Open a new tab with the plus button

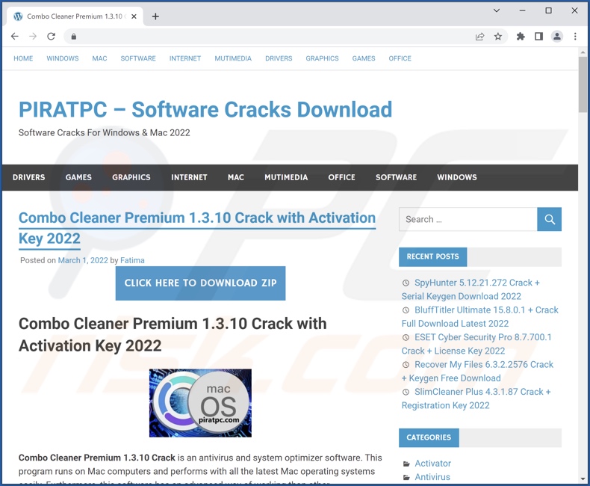tap(155, 16)
